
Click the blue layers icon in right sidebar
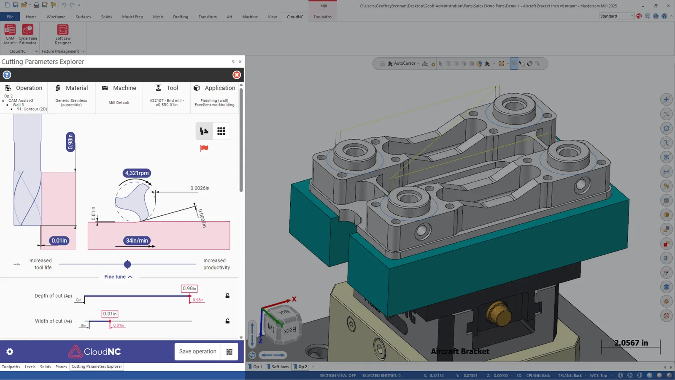[x=666, y=287]
